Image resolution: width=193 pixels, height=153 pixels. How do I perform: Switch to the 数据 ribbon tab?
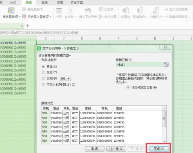[x=29, y=2]
